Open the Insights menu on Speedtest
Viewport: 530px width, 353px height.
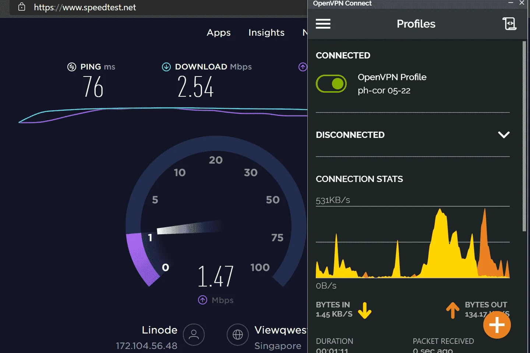(266, 33)
